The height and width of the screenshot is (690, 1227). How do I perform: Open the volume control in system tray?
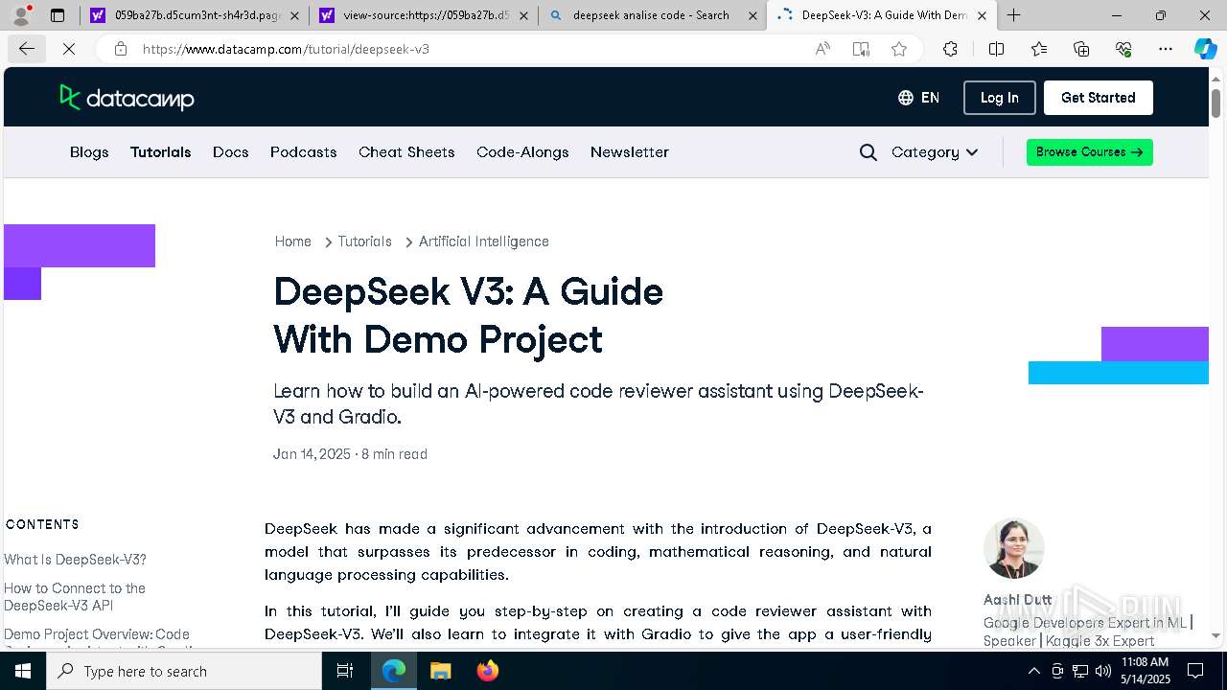tap(1102, 671)
